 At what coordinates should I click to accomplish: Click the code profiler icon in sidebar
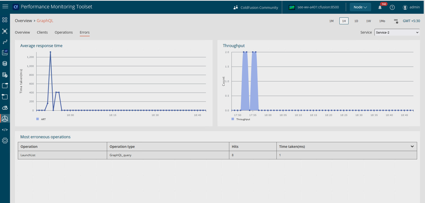tap(5, 130)
